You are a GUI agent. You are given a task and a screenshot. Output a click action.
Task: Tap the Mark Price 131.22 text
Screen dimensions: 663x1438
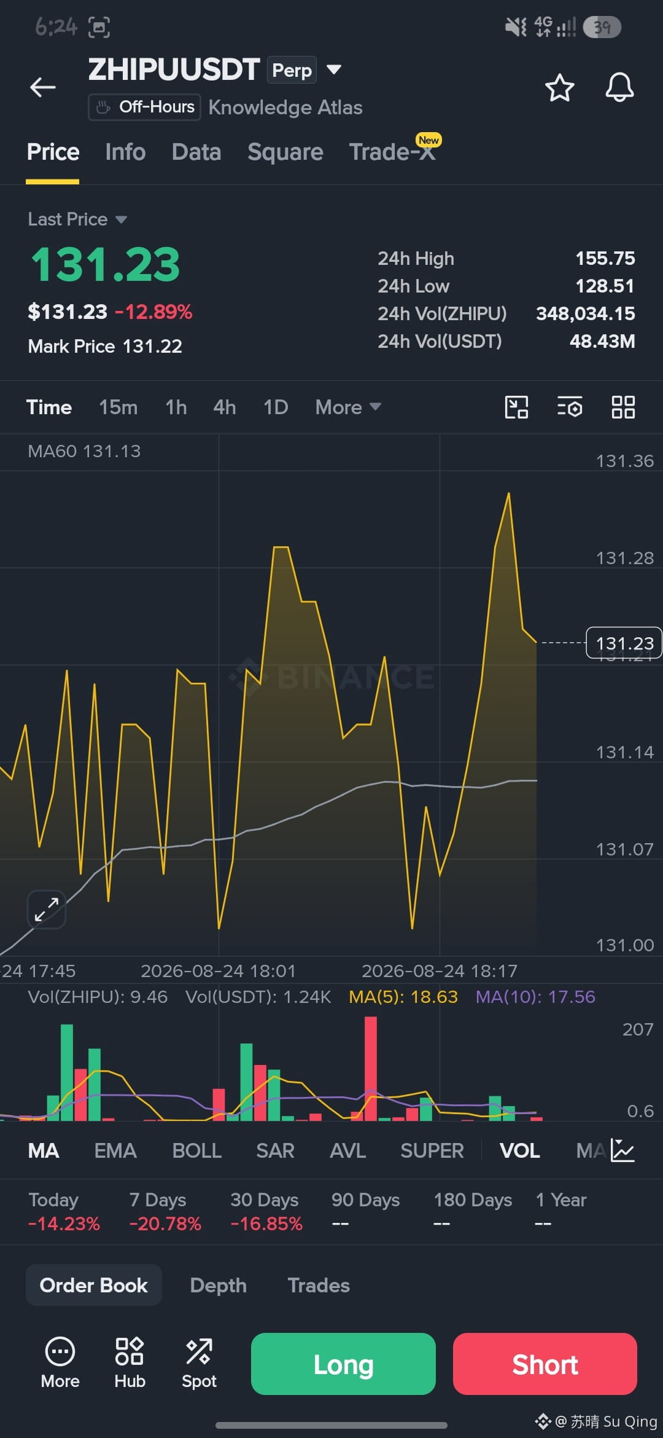[x=105, y=346]
